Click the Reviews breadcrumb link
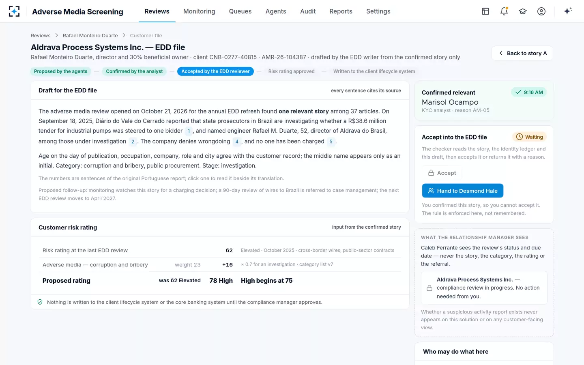Image resolution: width=584 pixels, height=365 pixels. click(41, 36)
